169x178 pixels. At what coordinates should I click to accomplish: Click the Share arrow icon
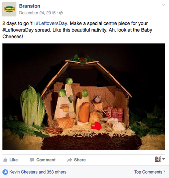tap(70, 160)
